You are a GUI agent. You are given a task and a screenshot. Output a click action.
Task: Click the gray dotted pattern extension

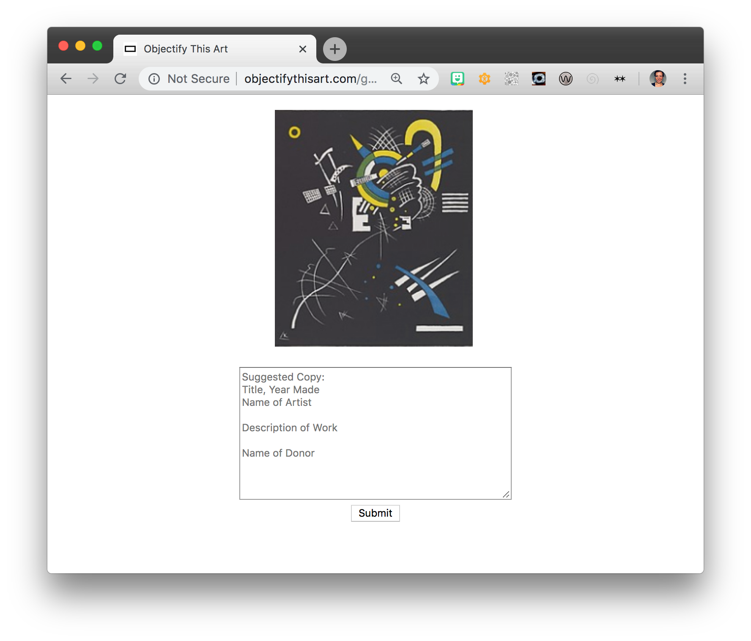[512, 79]
